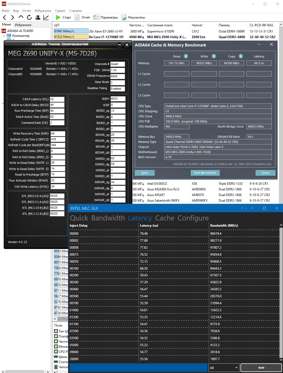Click the CL-RCD-RP-RAS column header
Viewport: 283px width, 373px height.
click(261, 25)
